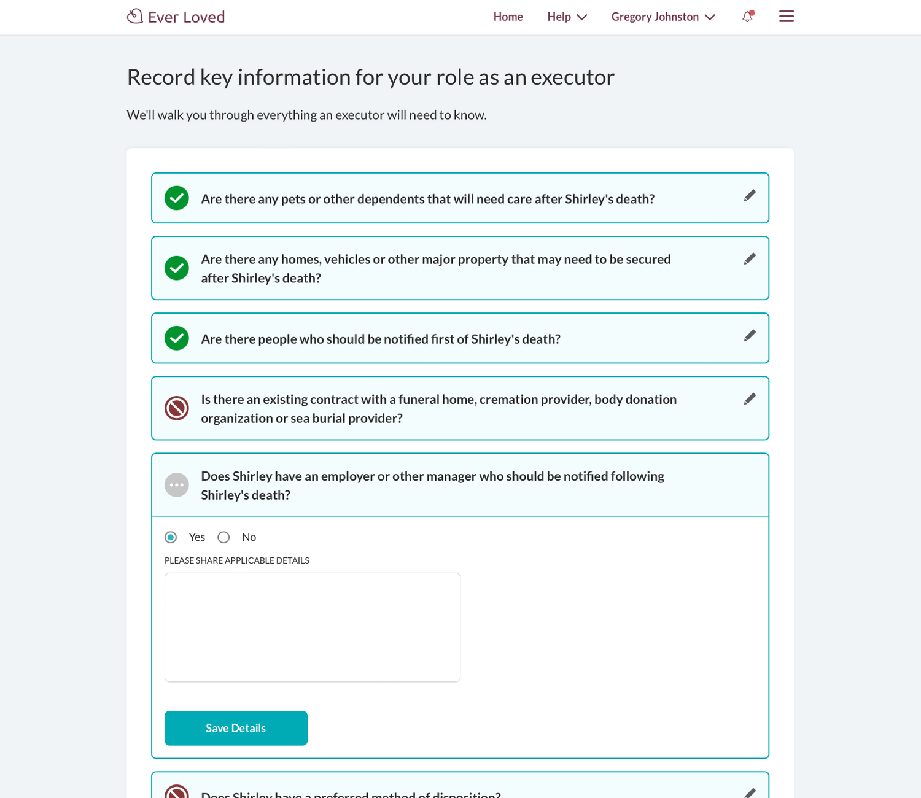Edit the pets or dependents question
The height and width of the screenshot is (798, 921).
(x=750, y=196)
